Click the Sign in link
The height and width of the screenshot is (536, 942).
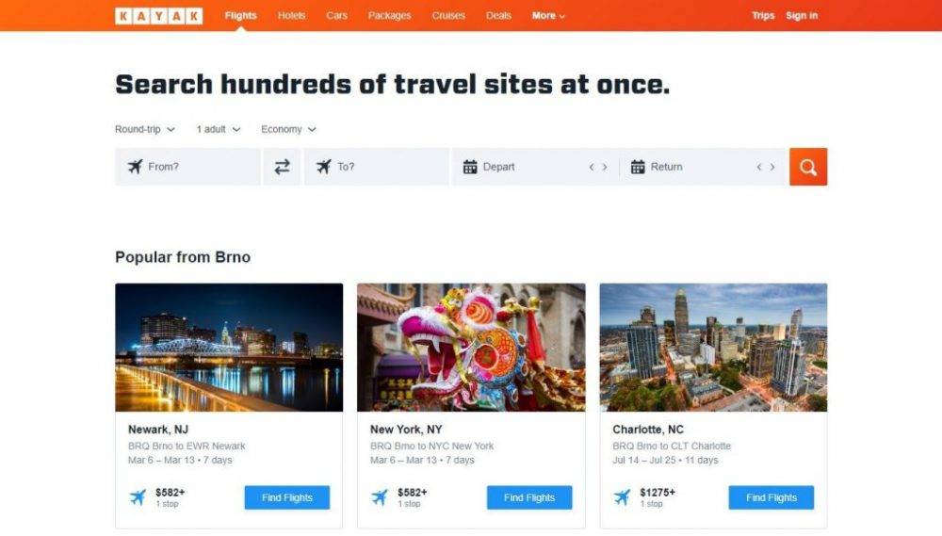[802, 16]
